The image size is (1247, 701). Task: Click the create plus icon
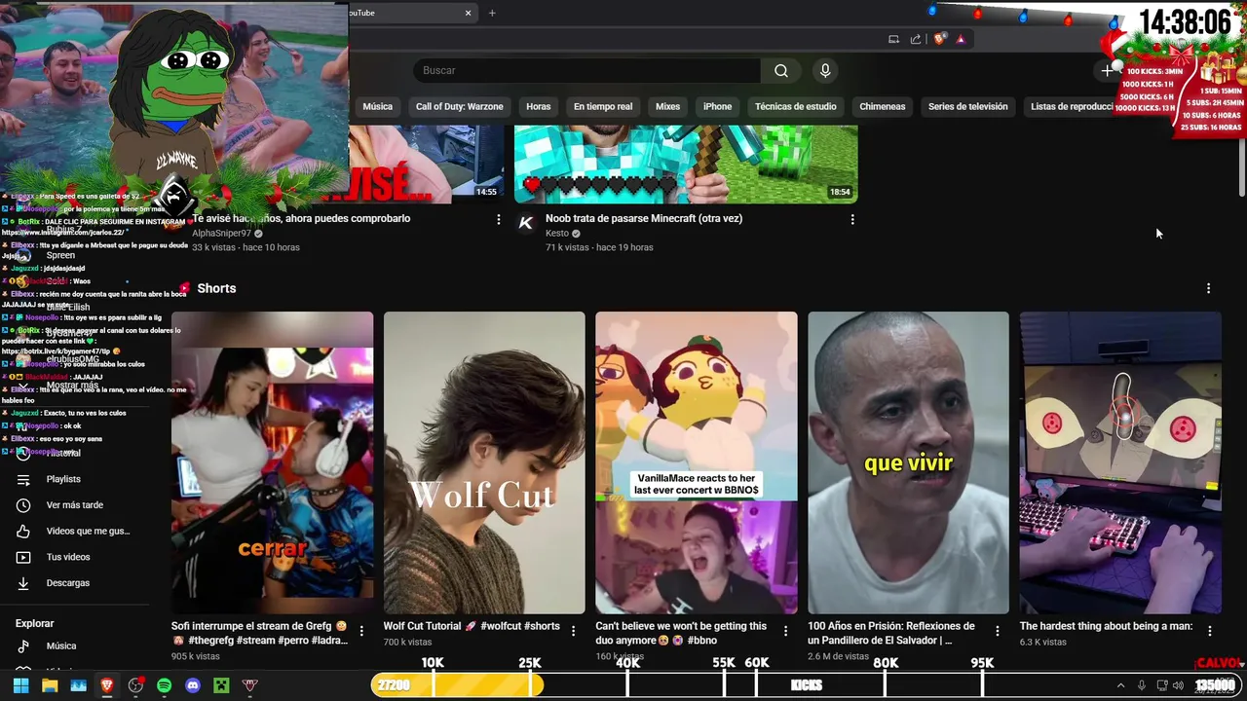click(x=1107, y=70)
